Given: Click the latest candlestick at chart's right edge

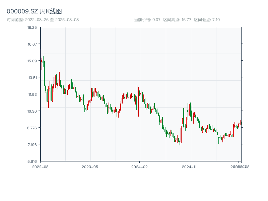Looking at the screenshot, I should point(241,123).
